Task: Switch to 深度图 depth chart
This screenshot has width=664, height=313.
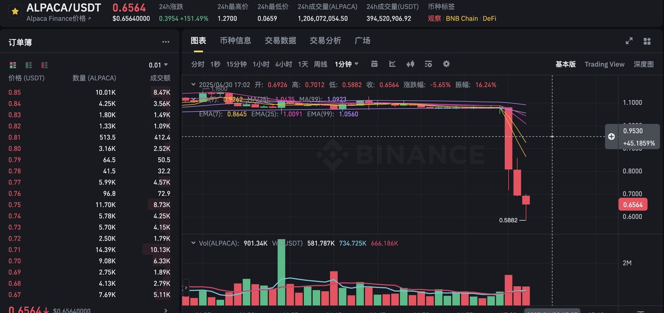Action: click(644, 64)
